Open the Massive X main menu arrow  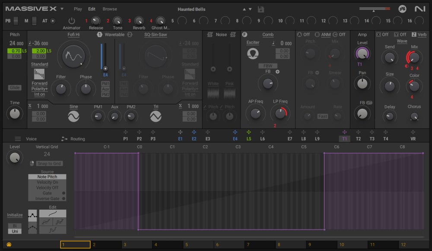(x=62, y=9)
